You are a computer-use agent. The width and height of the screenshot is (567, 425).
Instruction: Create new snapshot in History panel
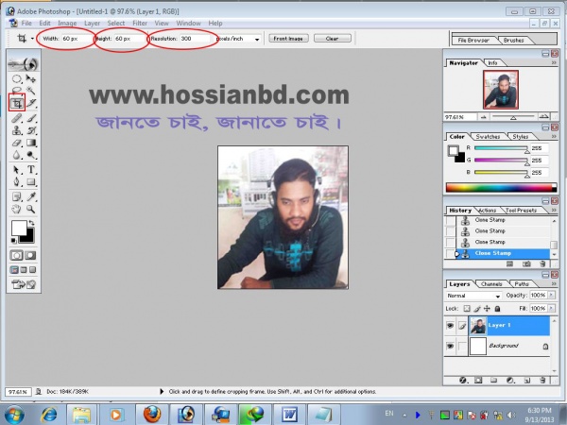coord(526,264)
